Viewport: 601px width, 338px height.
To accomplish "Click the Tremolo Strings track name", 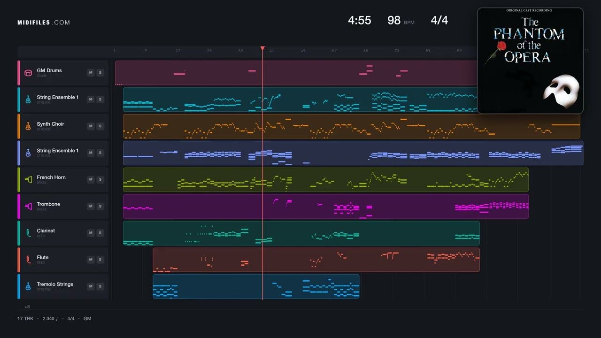I will (55, 284).
